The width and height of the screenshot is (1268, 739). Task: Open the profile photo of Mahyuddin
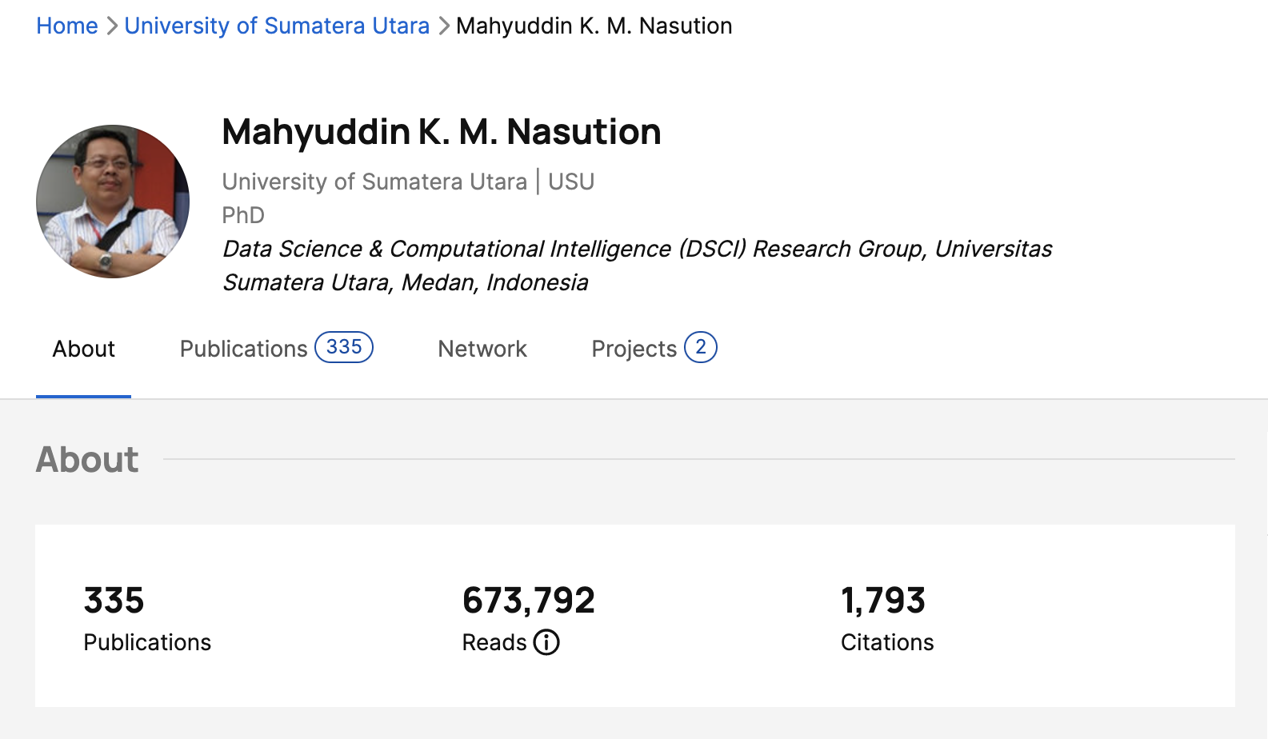point(113,202)
